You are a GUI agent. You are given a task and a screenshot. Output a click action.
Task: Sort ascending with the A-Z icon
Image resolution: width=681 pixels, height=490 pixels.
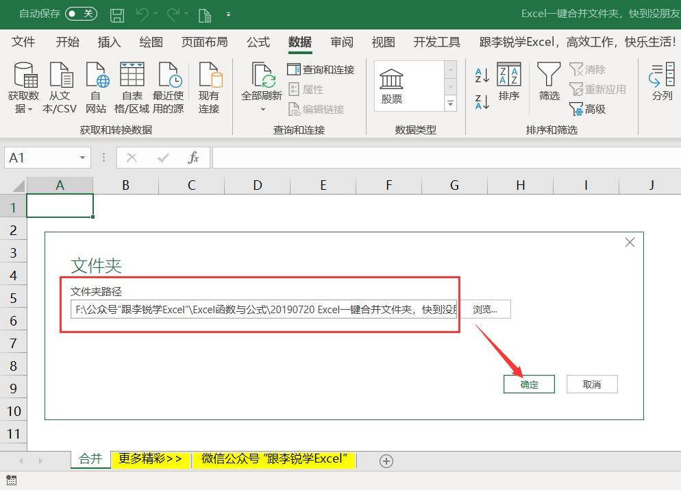pyautogui.click(x=482, y=75)
